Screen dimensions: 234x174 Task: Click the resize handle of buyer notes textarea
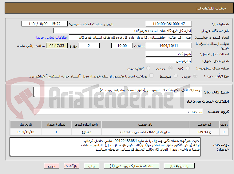11,155
